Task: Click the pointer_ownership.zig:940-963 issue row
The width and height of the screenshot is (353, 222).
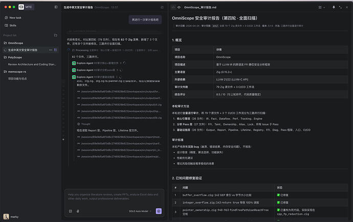Action: (260, 212)
